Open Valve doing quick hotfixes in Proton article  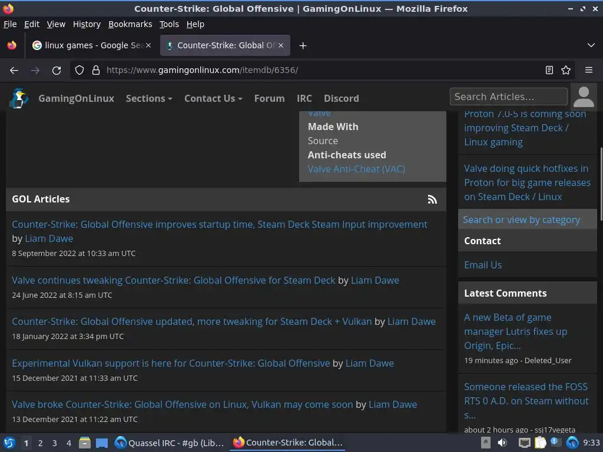pyautogui.click(x=527, y=182)
